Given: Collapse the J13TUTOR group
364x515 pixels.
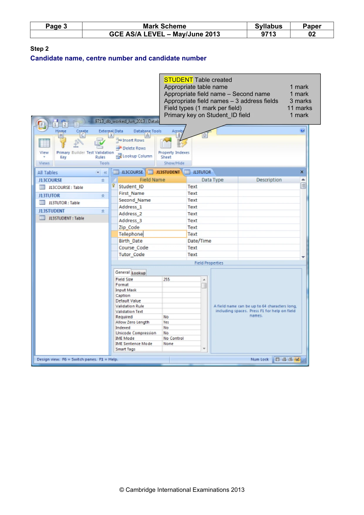Looking at the screenshot, I should [103, 196].
